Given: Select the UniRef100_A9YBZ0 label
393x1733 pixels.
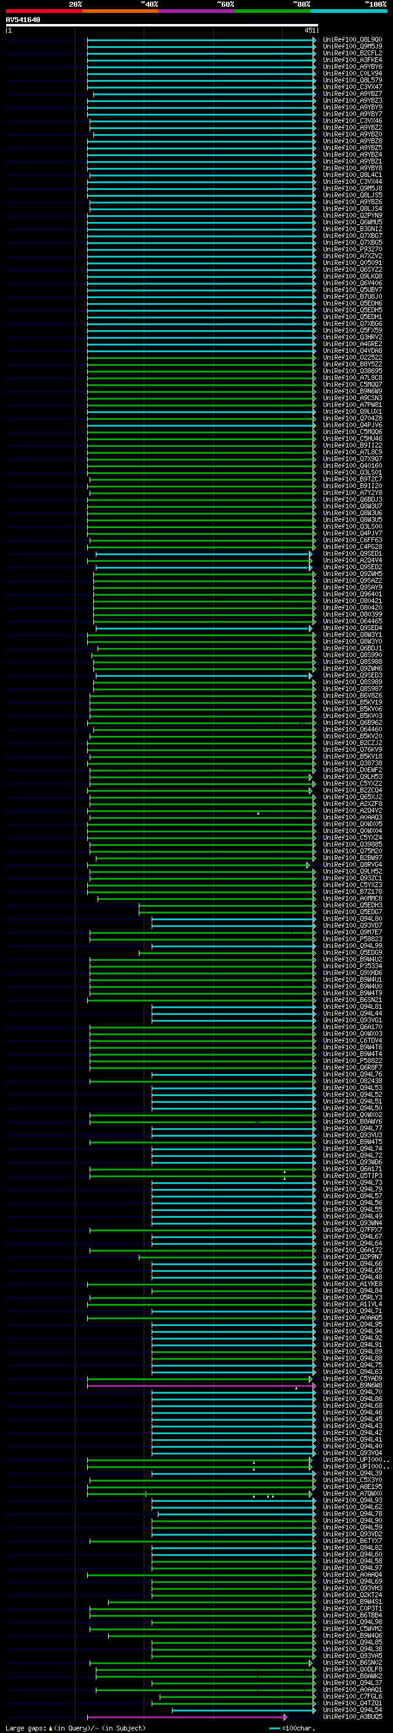Looking at the screenshot, I should pos(352,135).
